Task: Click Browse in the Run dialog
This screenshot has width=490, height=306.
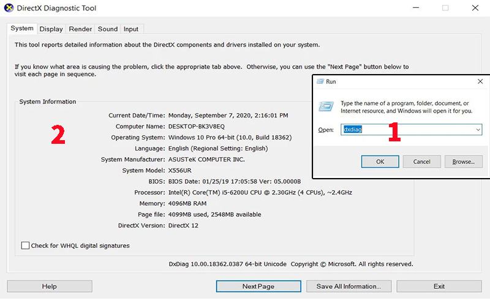Action: 464,162
